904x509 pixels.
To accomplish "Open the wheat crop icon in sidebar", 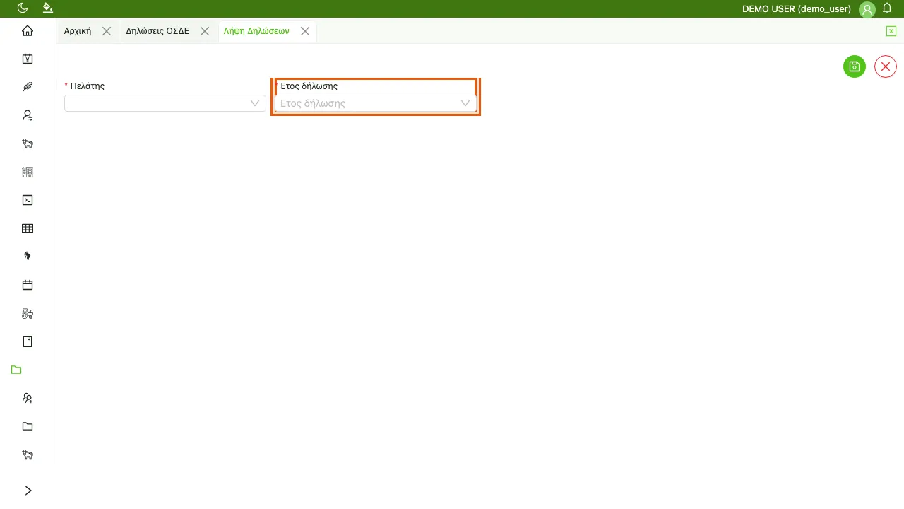I will click(28, 87).
